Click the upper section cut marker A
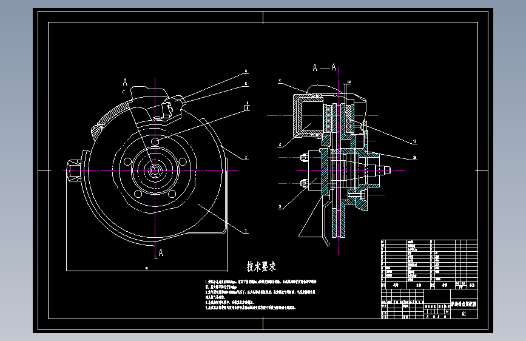Image resolution: width=526 pixels, height=341 pixels. 125,83
